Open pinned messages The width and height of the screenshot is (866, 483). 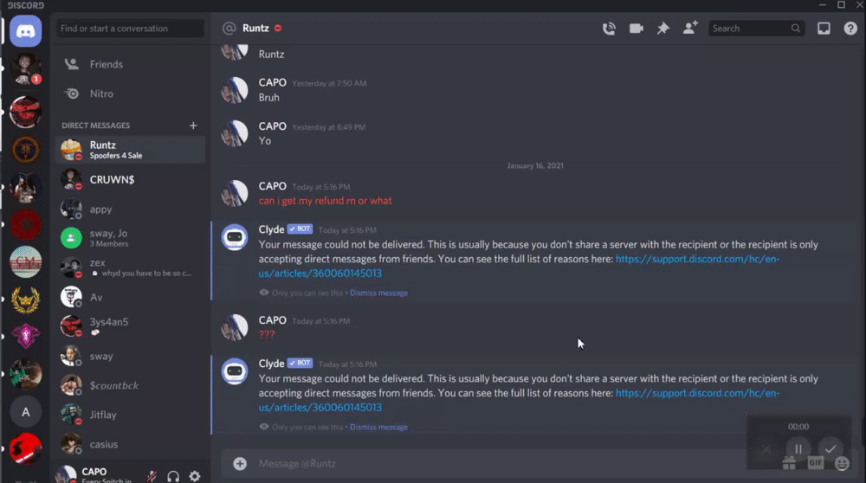point(662,29)
